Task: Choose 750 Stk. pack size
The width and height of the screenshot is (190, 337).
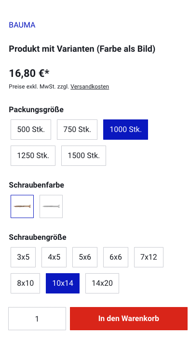Action: (77, 130)
